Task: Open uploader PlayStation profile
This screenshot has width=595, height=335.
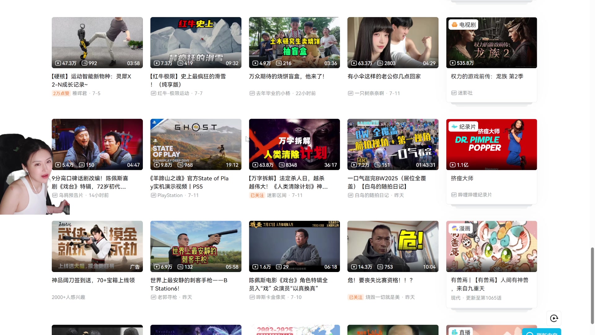Action: [x=170, y=195]
